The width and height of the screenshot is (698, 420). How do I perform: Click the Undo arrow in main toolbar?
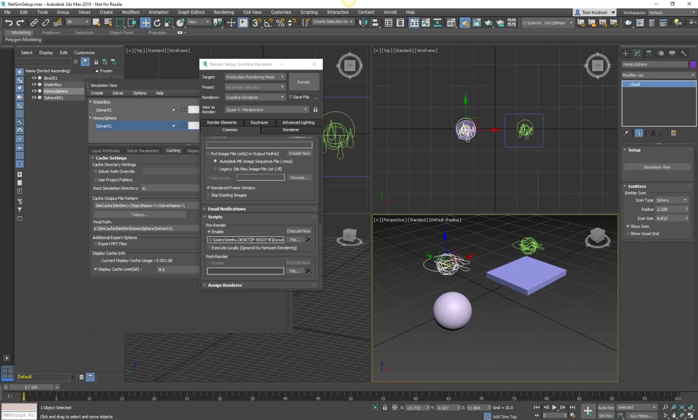9,23
